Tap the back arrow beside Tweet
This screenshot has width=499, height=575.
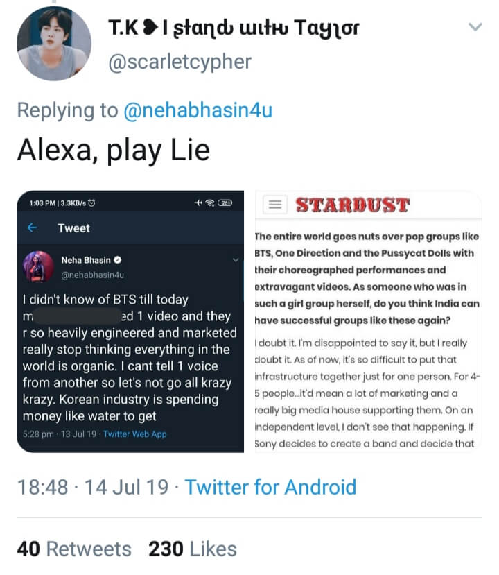(32, 228)
